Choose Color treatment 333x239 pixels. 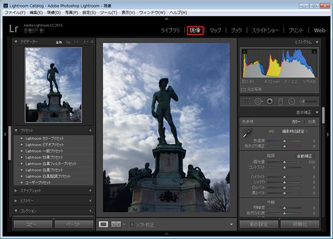coord(296,122)
